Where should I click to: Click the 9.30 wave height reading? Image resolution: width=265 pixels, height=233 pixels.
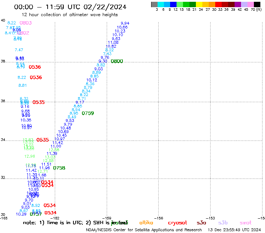click(103, 61)
